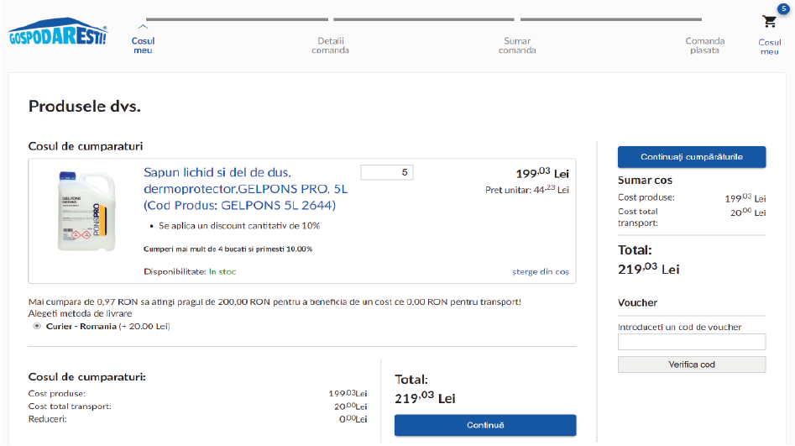This screenshot has height=446, width=795.
Task: Click the Verifica cod button
Action: (x=692, y=365)
